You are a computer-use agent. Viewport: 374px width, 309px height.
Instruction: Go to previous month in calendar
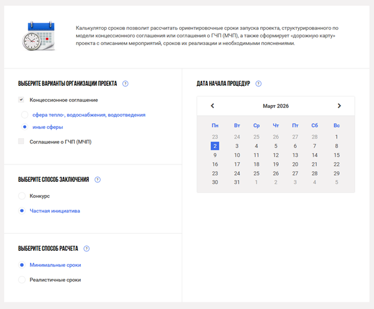click(x=212, y=106)
